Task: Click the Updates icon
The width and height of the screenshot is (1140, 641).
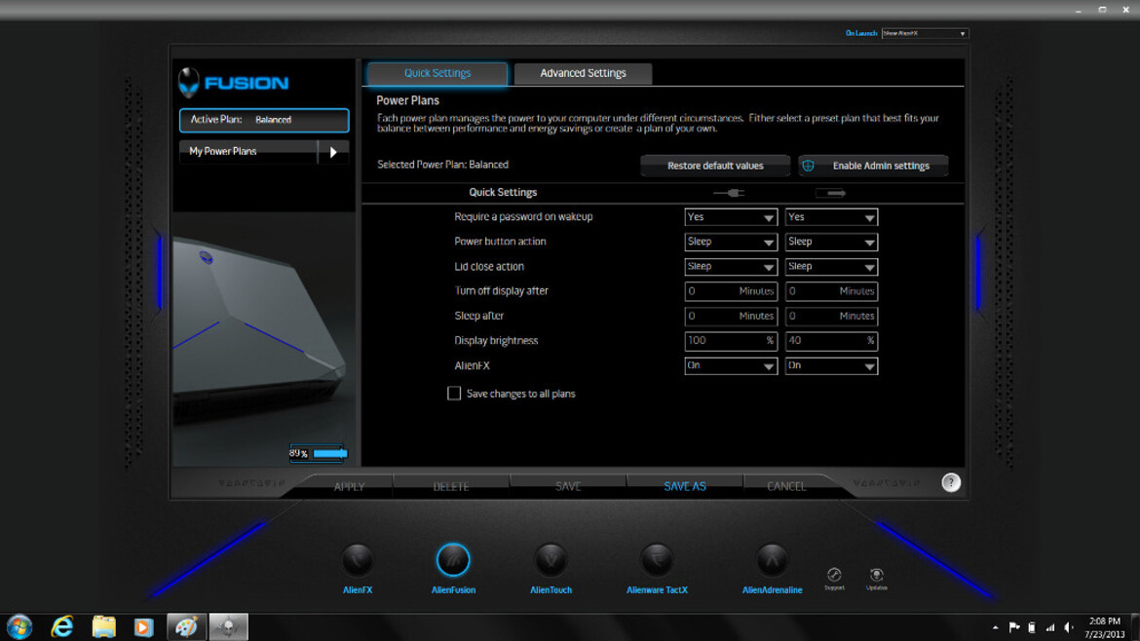Action: (x=876, y=575)
